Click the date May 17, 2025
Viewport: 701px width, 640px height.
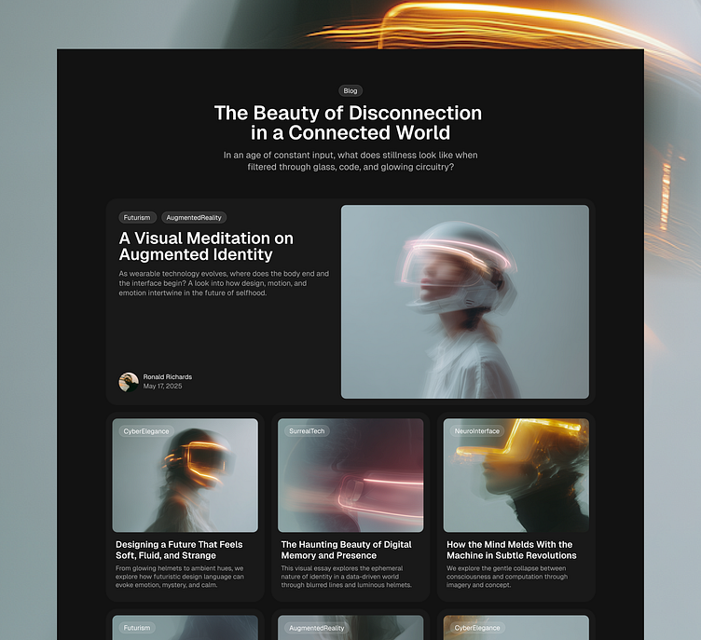pos(162,387)
